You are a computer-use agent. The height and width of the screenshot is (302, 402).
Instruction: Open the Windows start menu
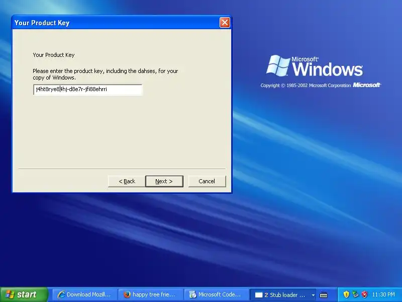point(24,294)
